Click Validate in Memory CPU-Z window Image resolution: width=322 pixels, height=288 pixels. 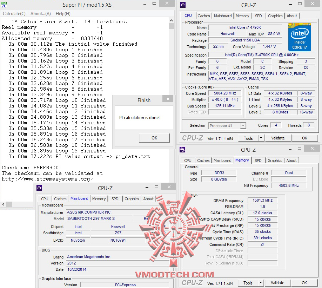coord(277,283)
